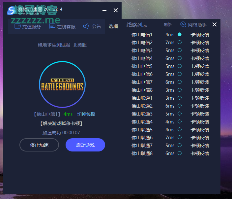This screenshot has width=232, height=199.
Task: Close the line list panel (线路列表)
Action: tap(215, 24)
